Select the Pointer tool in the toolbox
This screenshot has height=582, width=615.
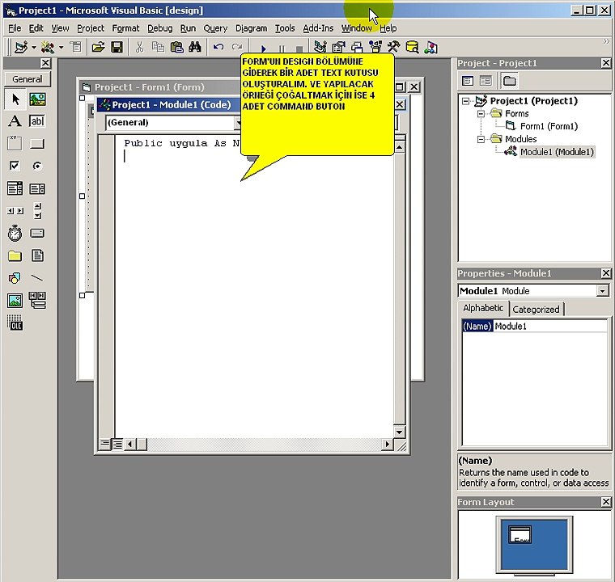click(15, 99)
